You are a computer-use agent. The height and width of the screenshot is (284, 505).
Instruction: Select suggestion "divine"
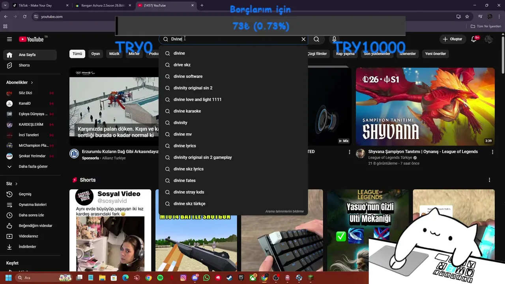[x=233, y=53]
